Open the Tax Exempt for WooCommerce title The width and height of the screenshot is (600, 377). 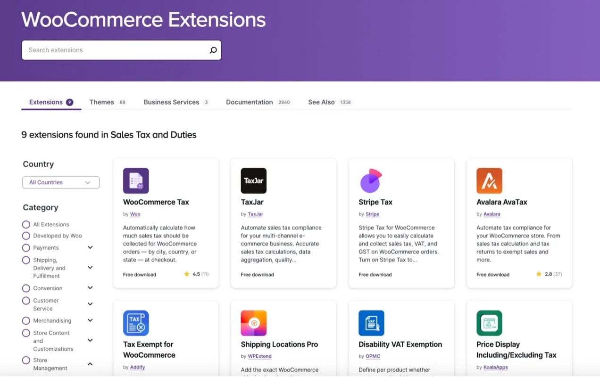coord(149,350)
